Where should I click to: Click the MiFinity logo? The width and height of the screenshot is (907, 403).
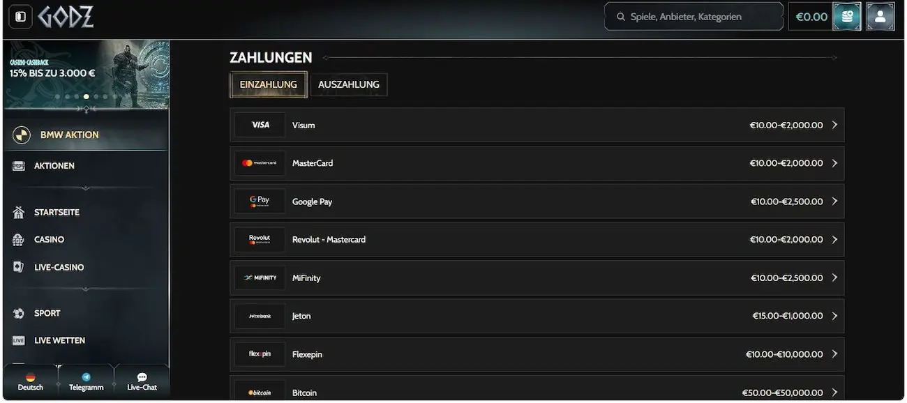tap(260, 277)
